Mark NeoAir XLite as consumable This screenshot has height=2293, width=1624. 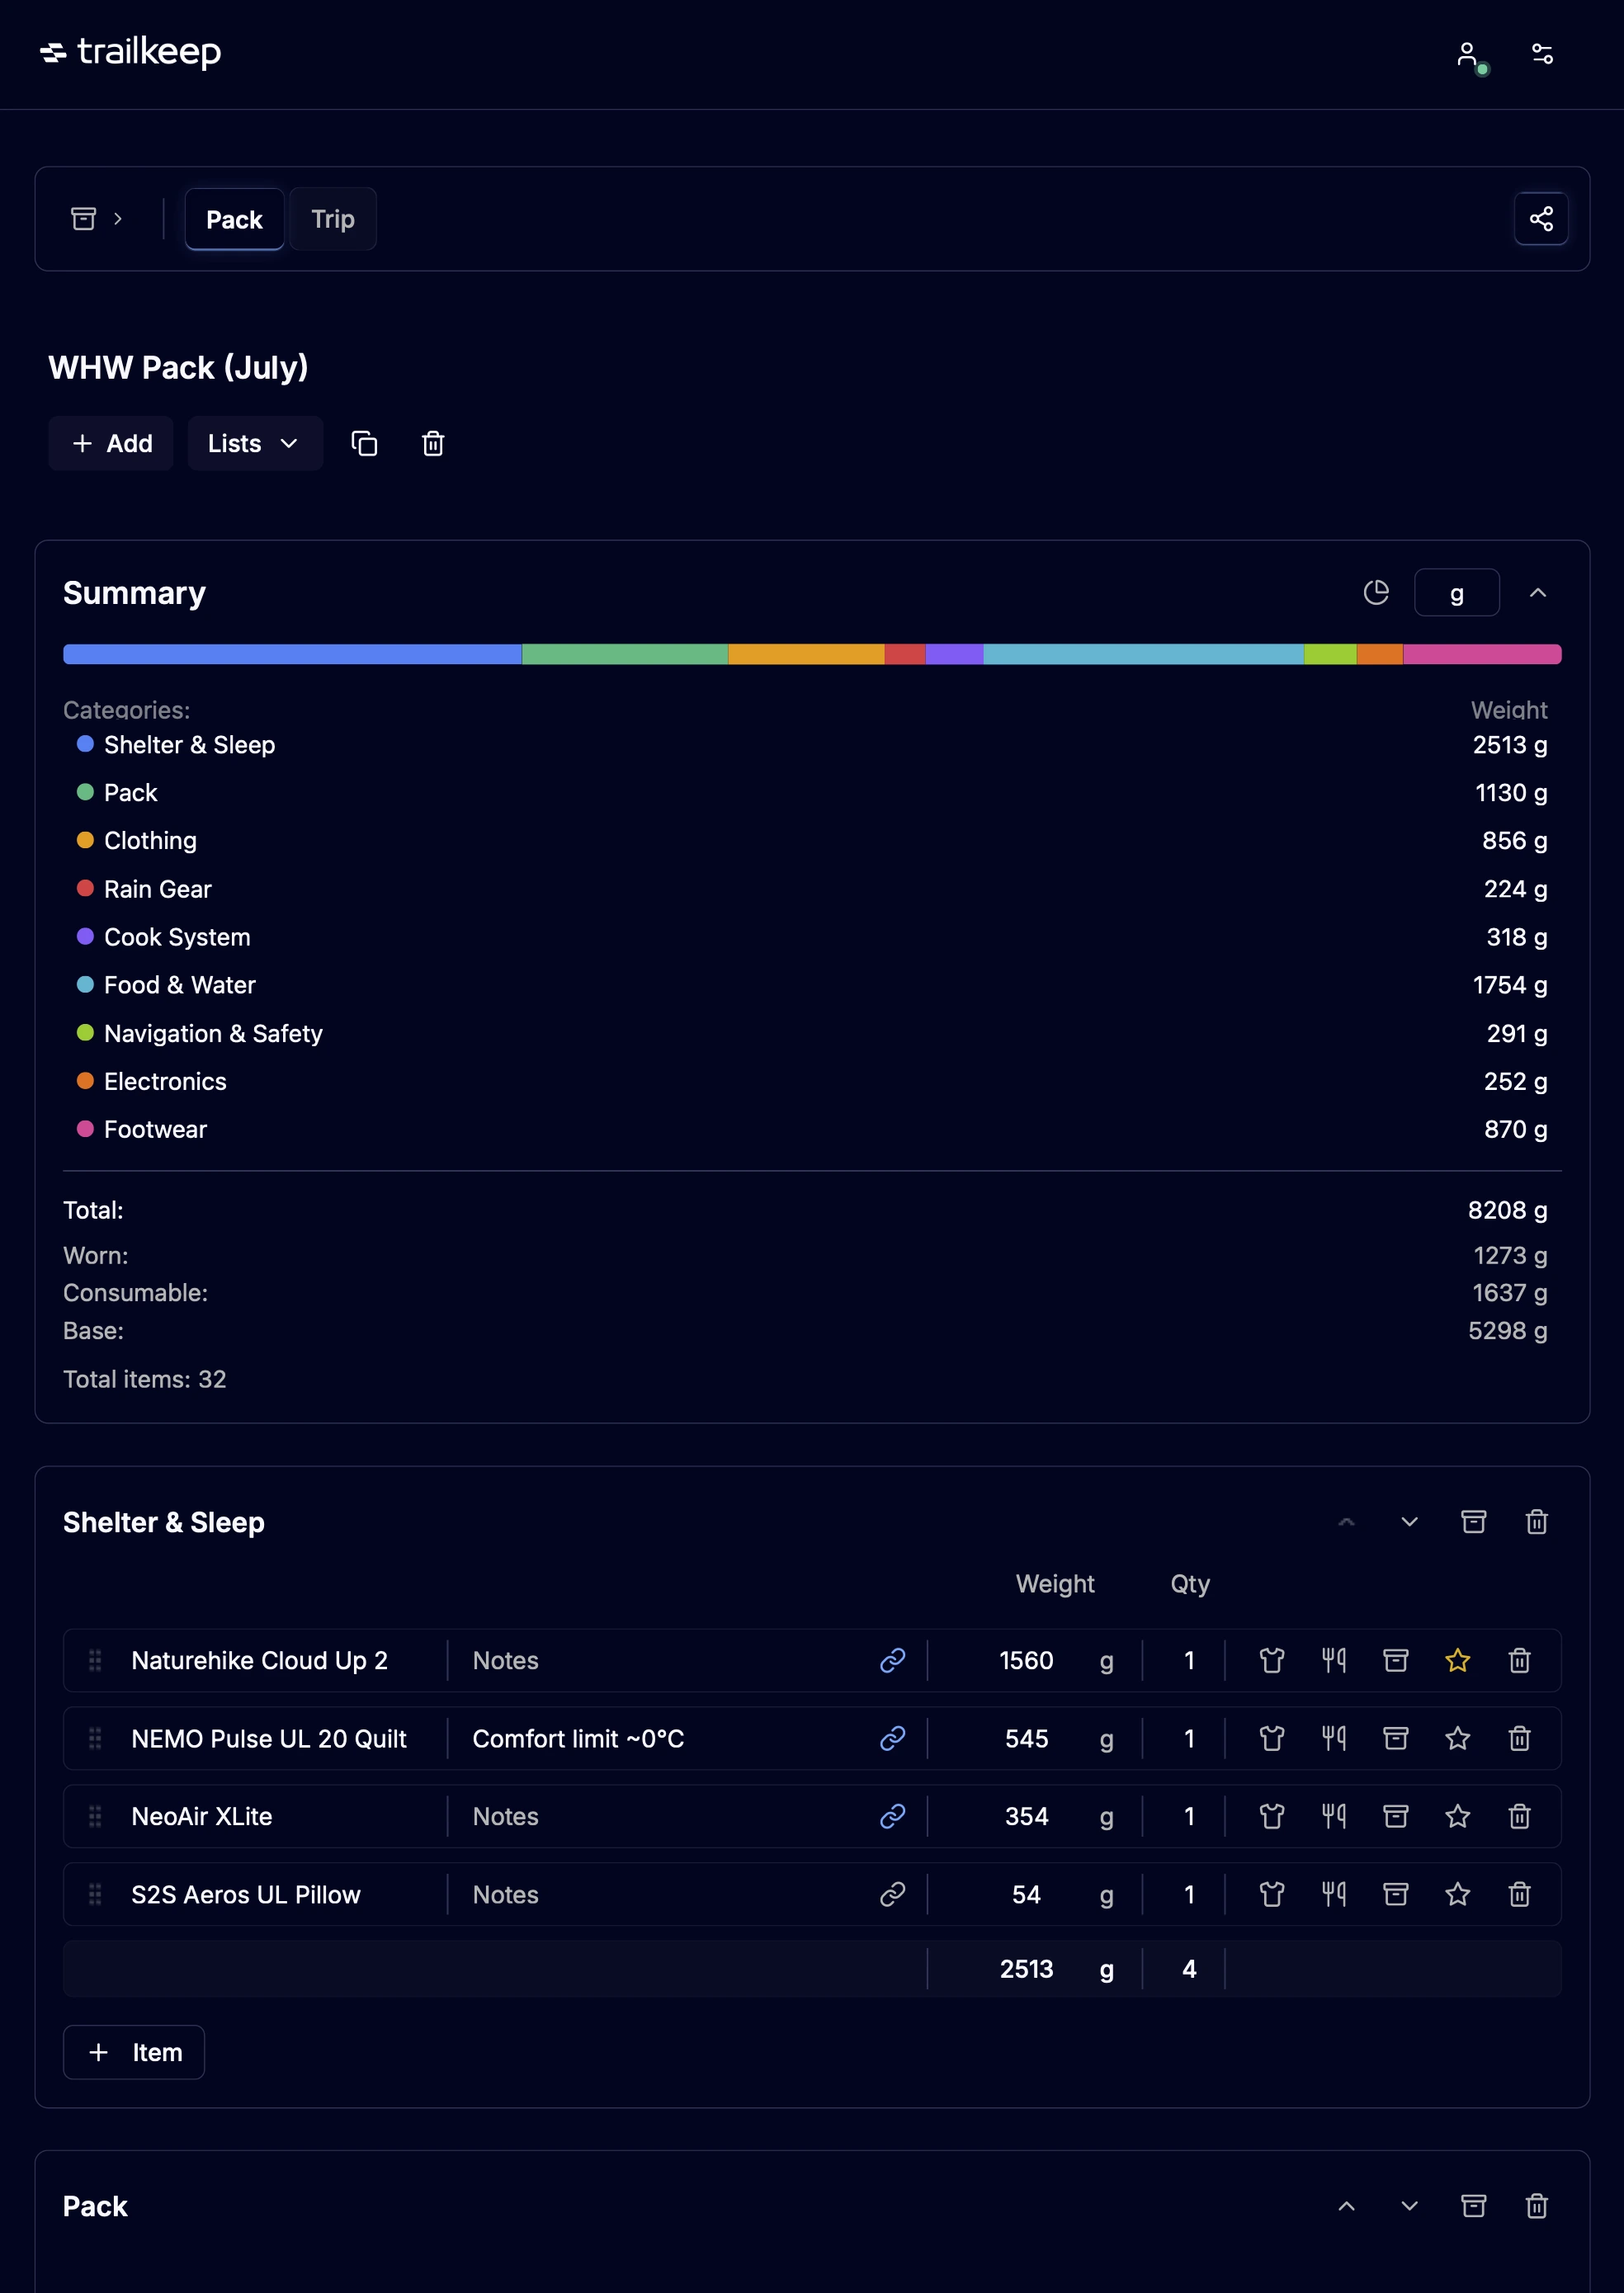pyautogui.click(x=1334, y=1816)
